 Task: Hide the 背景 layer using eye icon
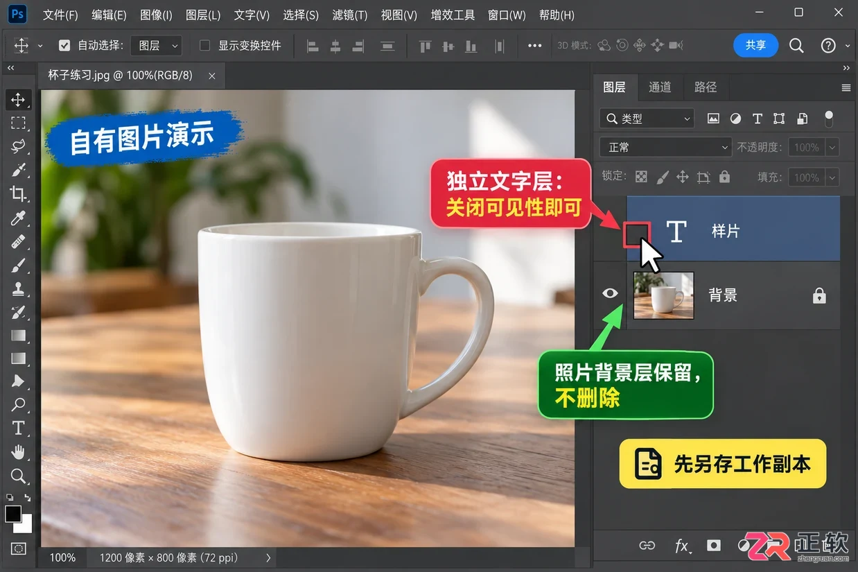pos(610,293)
